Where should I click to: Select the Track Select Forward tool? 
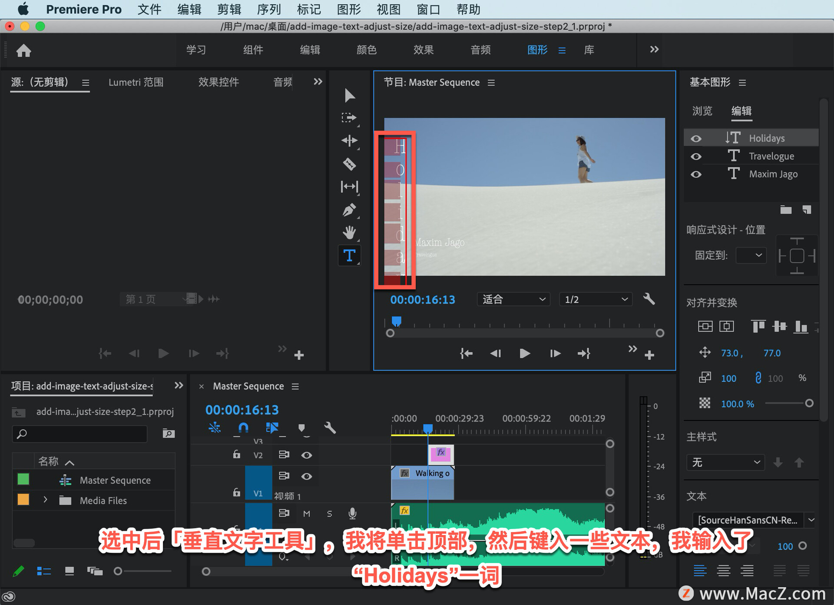tap(349, 118)
